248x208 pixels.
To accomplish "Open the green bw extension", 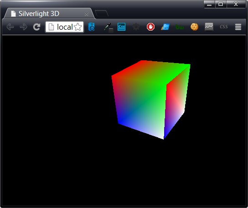I will point(180,27).
